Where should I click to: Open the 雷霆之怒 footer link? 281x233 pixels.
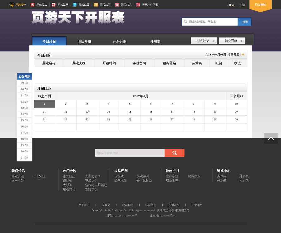pos(91,189)
